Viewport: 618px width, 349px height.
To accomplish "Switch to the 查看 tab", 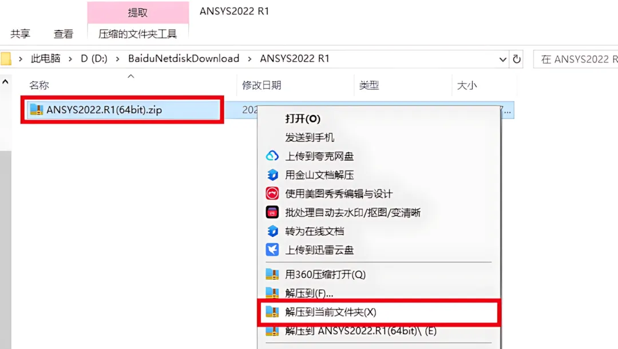I will point(64,34).
